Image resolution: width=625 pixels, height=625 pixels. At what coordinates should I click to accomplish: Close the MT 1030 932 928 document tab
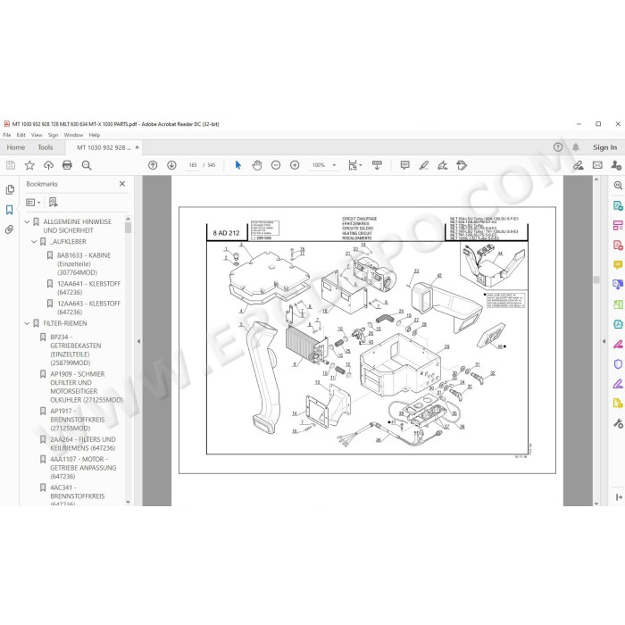(x=137, y=147)
